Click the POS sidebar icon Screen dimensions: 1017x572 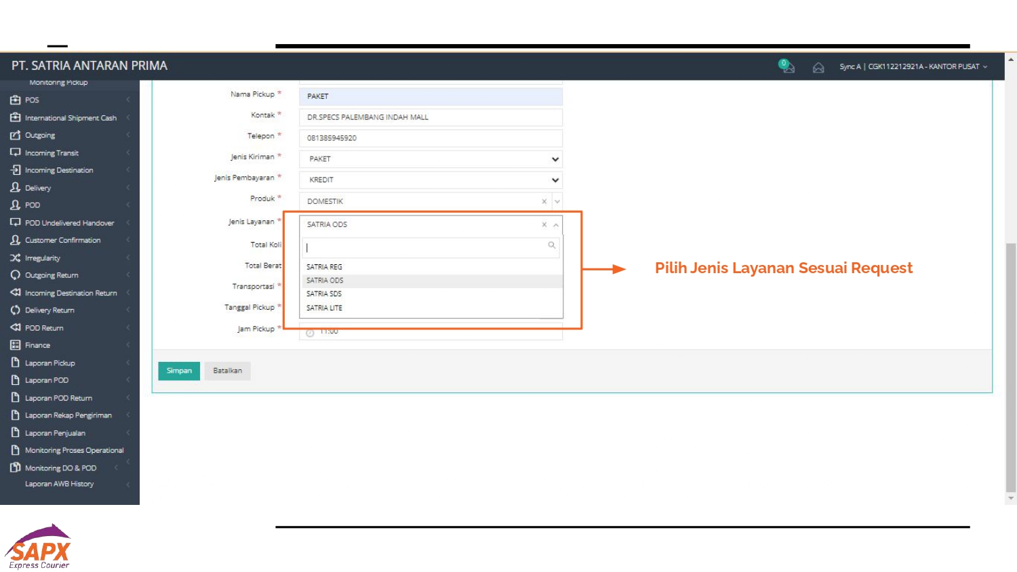tap(15, 100)
